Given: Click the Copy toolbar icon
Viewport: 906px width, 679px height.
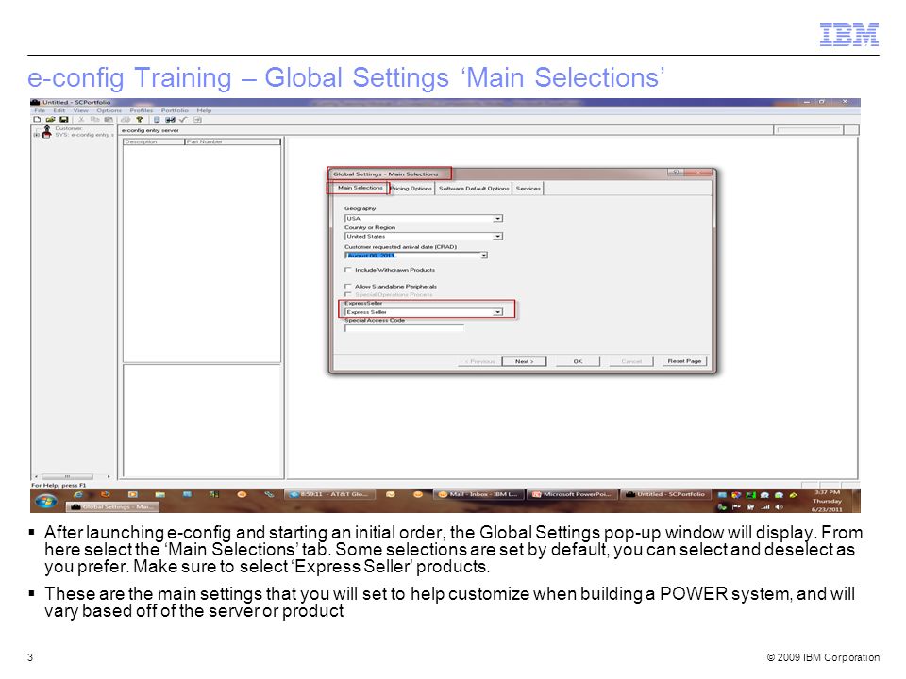Looking at the screenshot, I should (94, 120).
